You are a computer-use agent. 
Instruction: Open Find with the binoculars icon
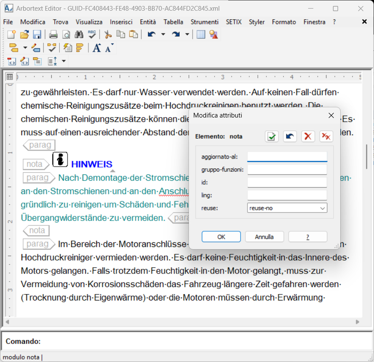pos(79,35)
